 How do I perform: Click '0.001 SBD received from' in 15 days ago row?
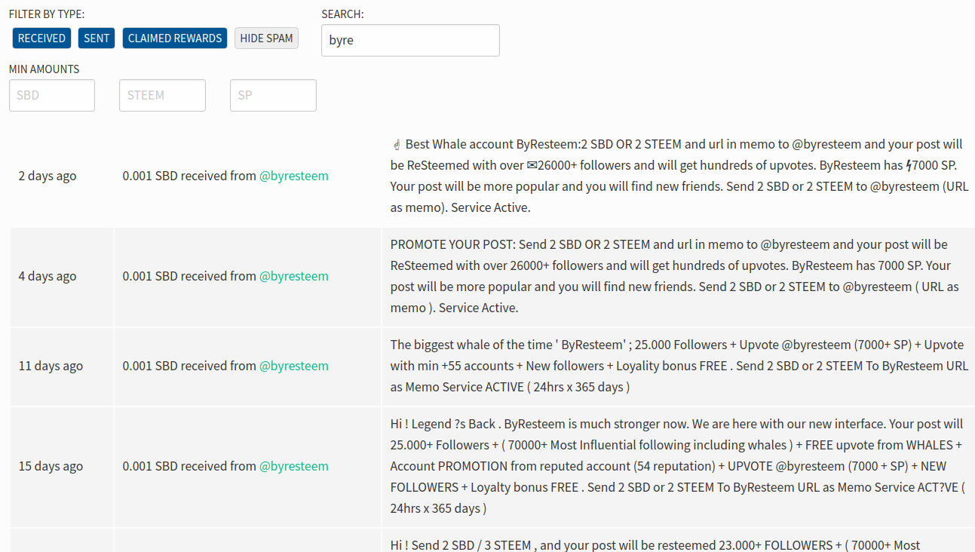tap(189, 466)
